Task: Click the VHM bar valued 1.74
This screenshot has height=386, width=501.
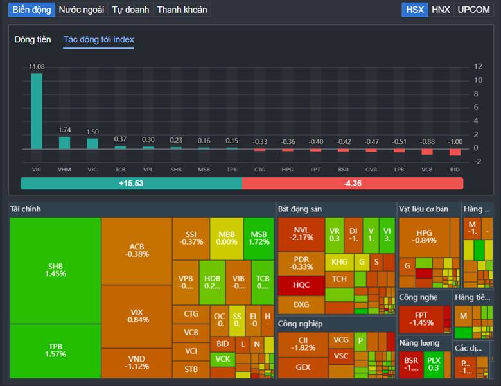Action: pos(64,143)
